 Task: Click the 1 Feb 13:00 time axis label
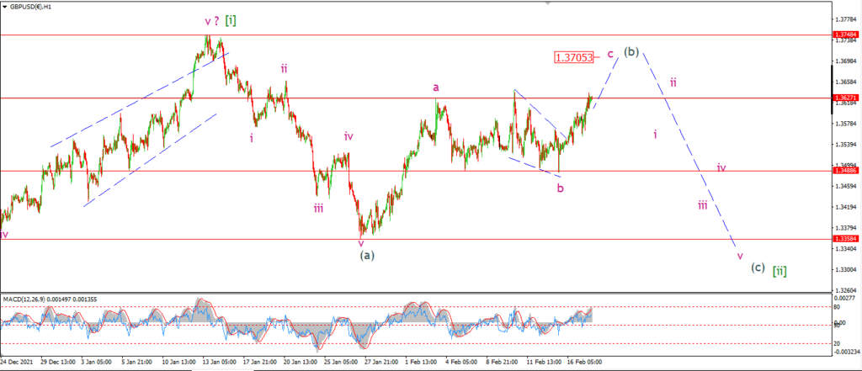pos(421,363)
